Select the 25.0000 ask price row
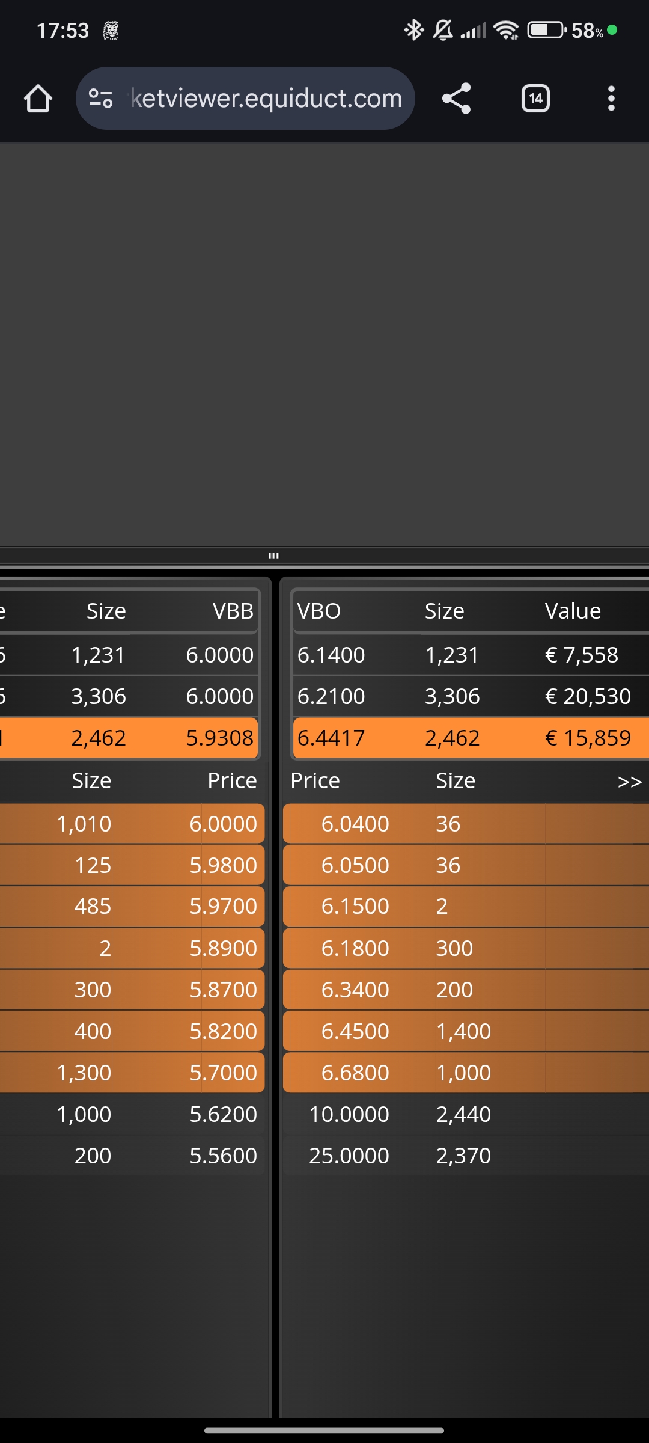 [x=466, y=1156]
